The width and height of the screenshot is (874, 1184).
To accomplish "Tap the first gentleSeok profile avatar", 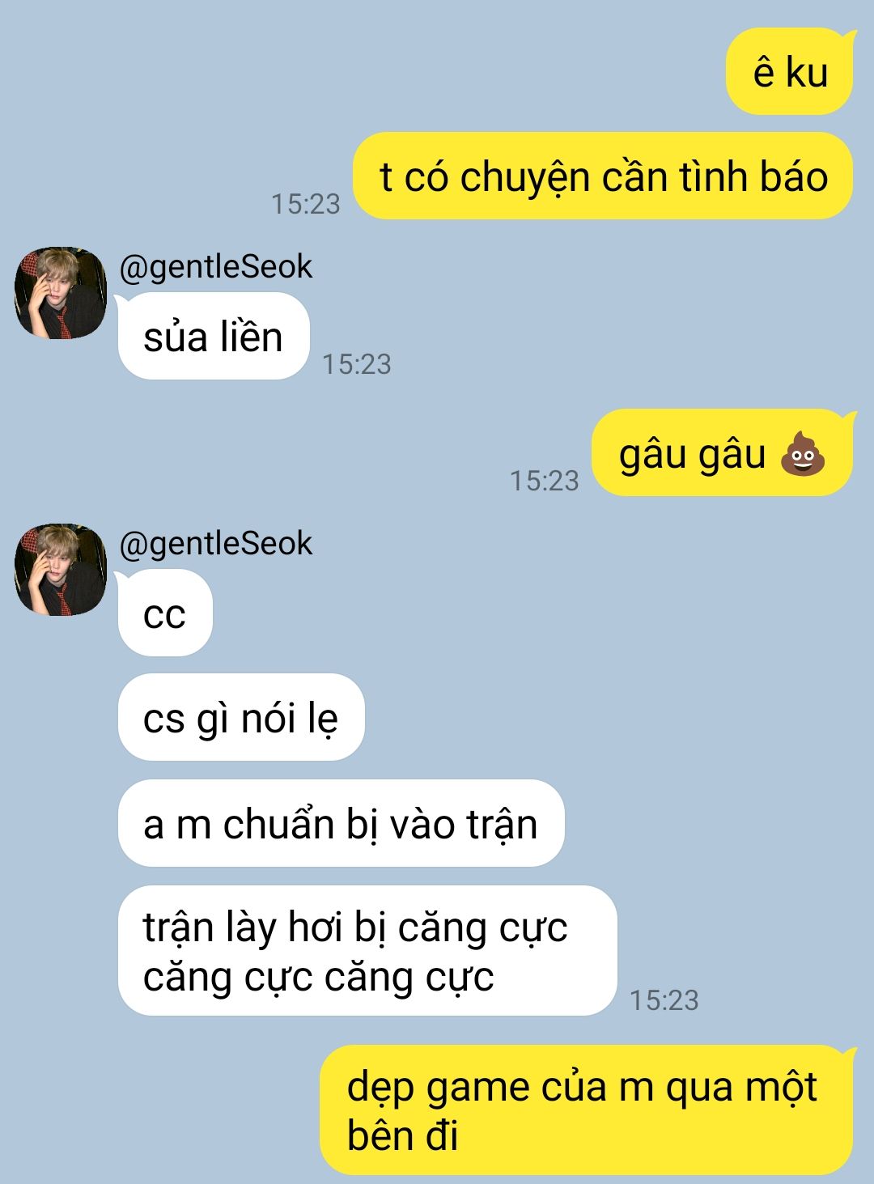I will click(61, 293).
